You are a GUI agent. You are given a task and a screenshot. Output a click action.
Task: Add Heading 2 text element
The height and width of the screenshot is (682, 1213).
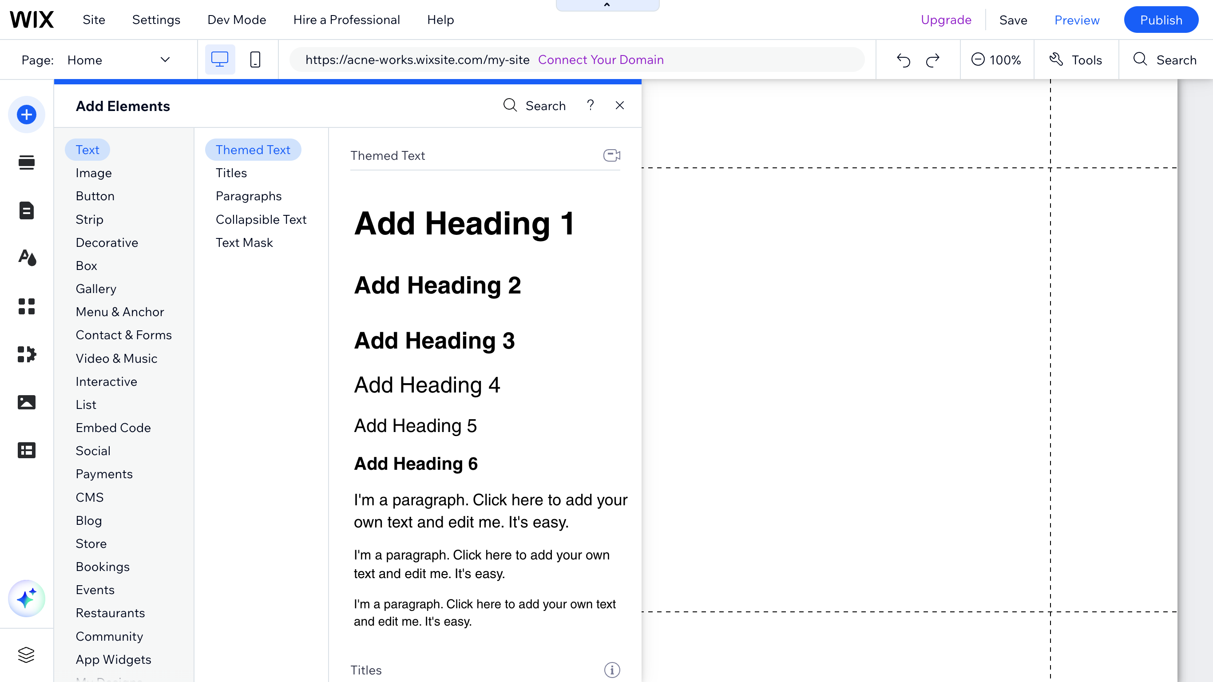point(437,285)
